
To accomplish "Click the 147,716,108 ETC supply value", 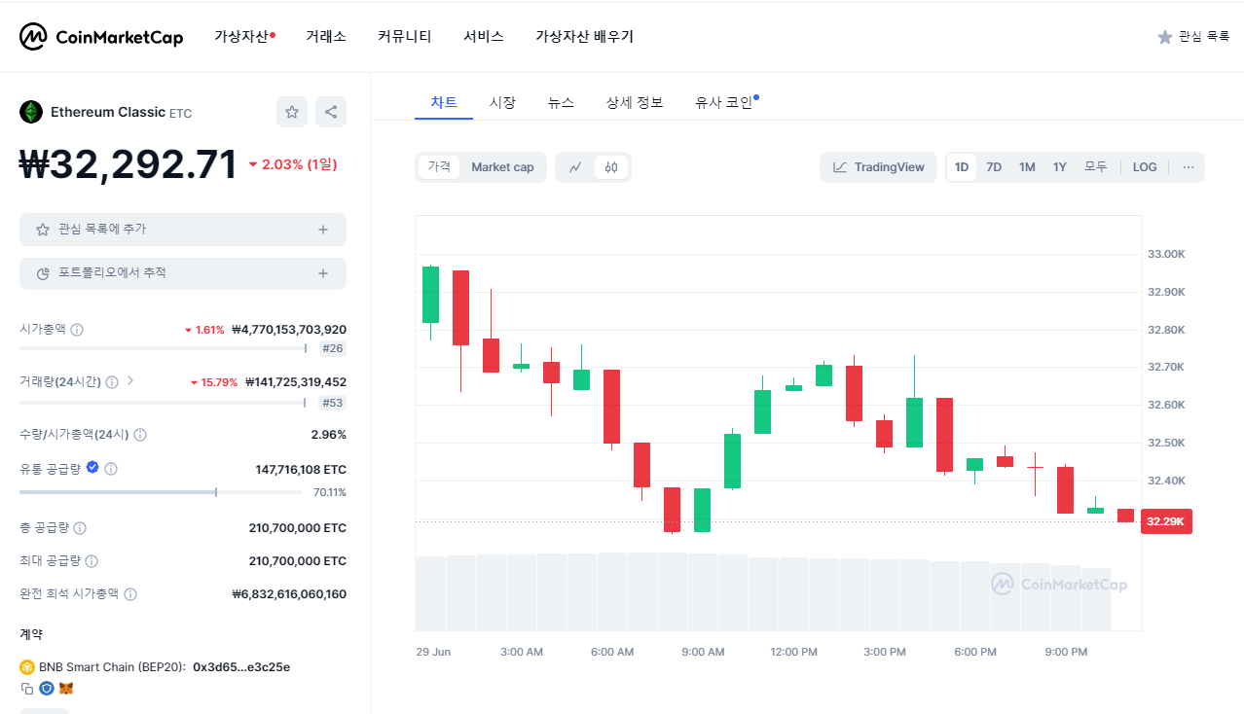I will pos(301,469).
